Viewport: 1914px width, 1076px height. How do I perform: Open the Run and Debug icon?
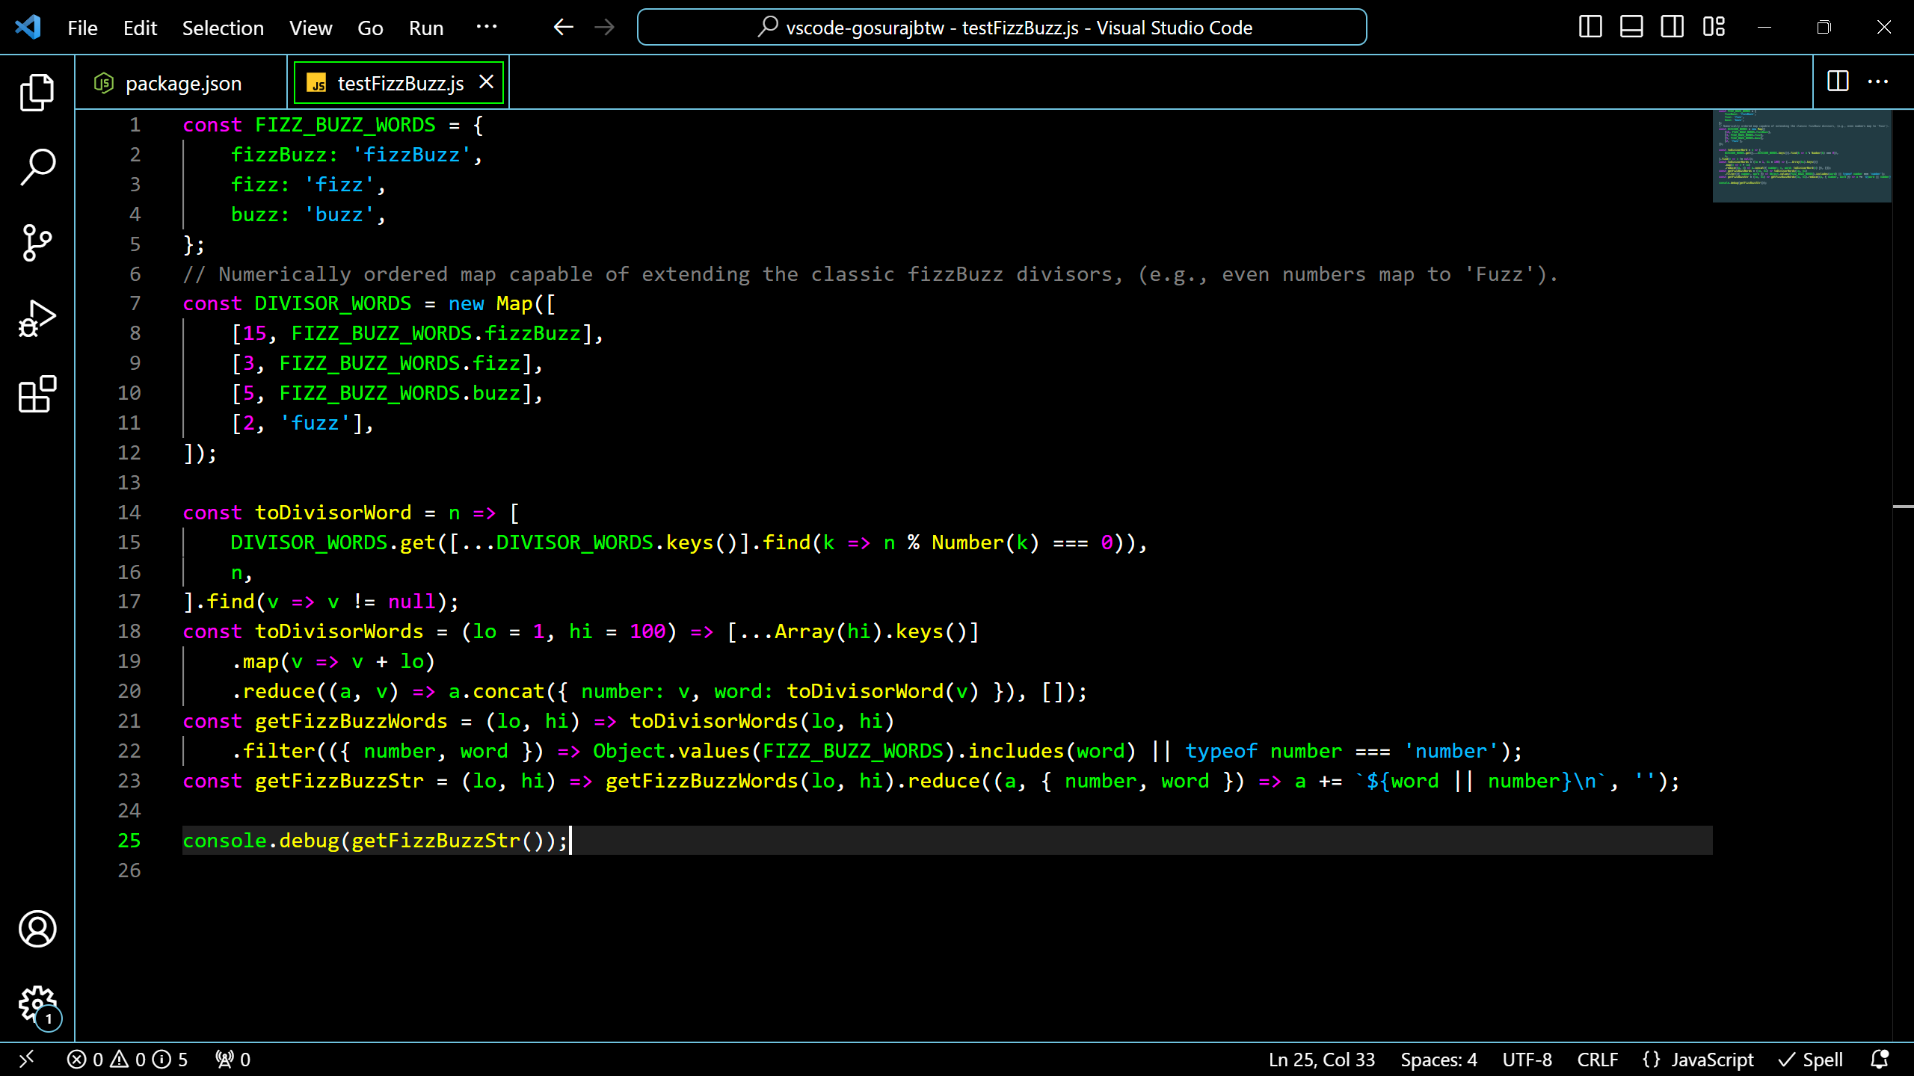[37, 317]
